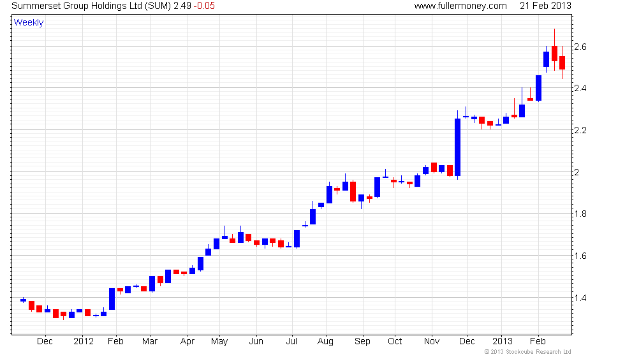
Task: Open the www.fullermoney.com site text
Action: pyautogui.click(x=460, y=6)
